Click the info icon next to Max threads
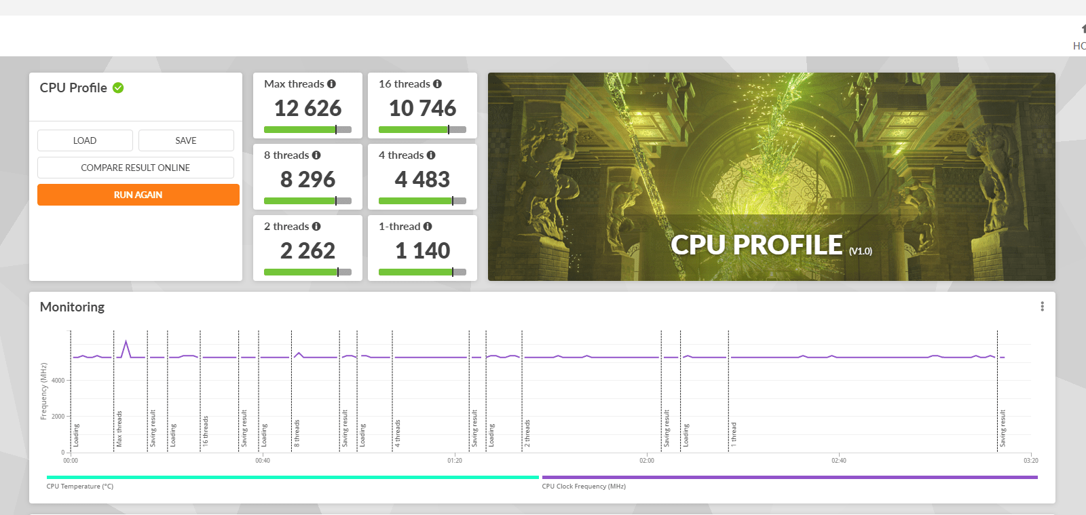The width and height of the screenshot is (1086, 515). click(x=331, y=84)
